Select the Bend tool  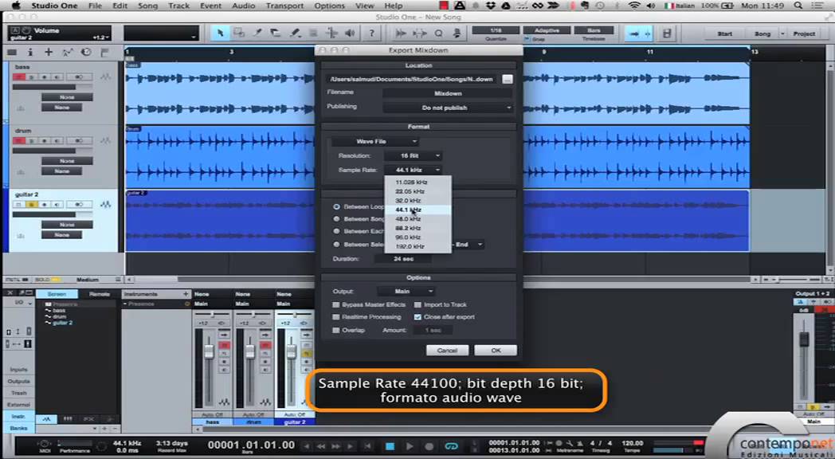click(331, 33)
